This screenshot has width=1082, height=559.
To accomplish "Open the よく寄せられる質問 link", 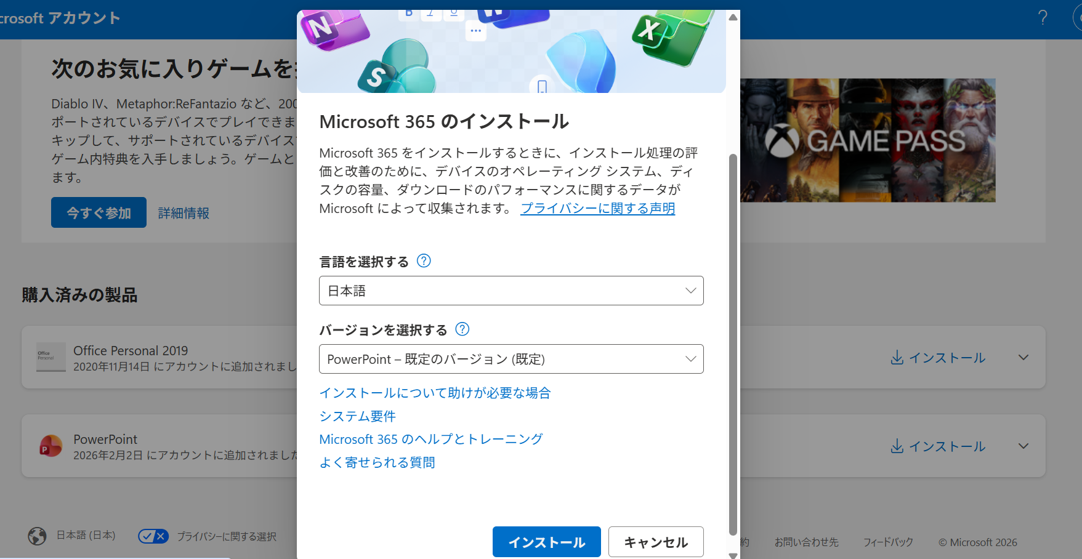I will pos(377,462).
